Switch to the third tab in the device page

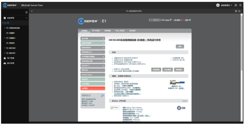tap(108, 31)
